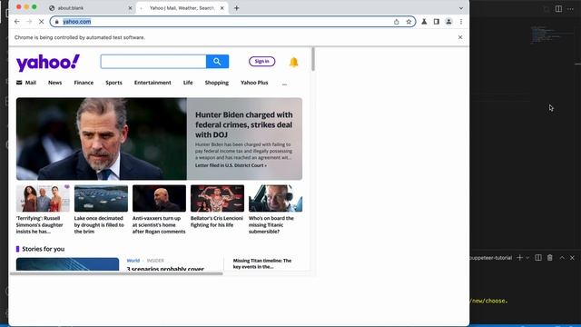
Task: Open the Hunter Biden headline
Action: [244, 124]
